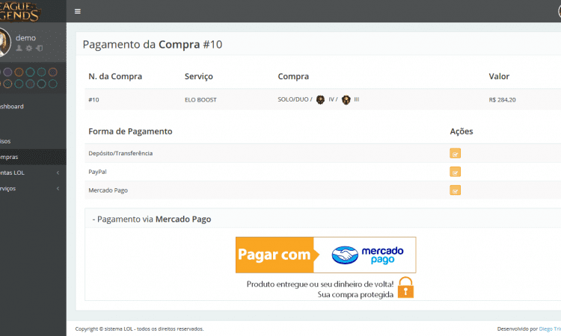Click the purchase number cell #10
The width and height of the screenshot is (561, 336).
click(93, 99)
